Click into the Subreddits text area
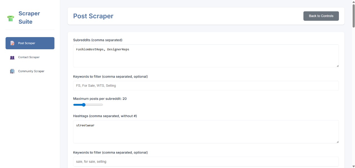Viewport: 355px width, 168px height. tap(206, 56)
